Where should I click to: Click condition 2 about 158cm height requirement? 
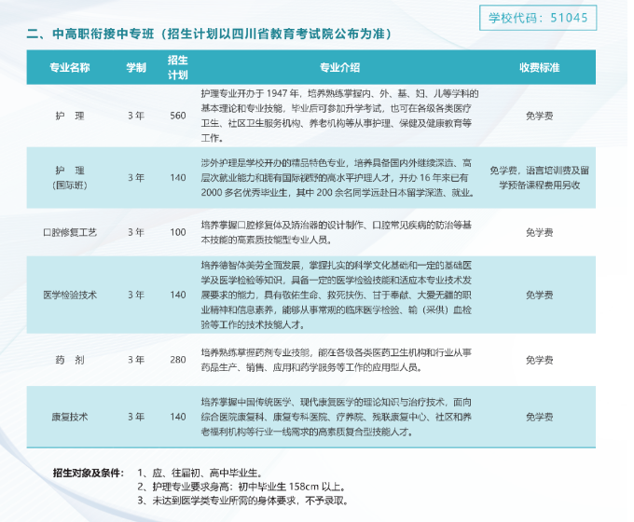[241, 487]
